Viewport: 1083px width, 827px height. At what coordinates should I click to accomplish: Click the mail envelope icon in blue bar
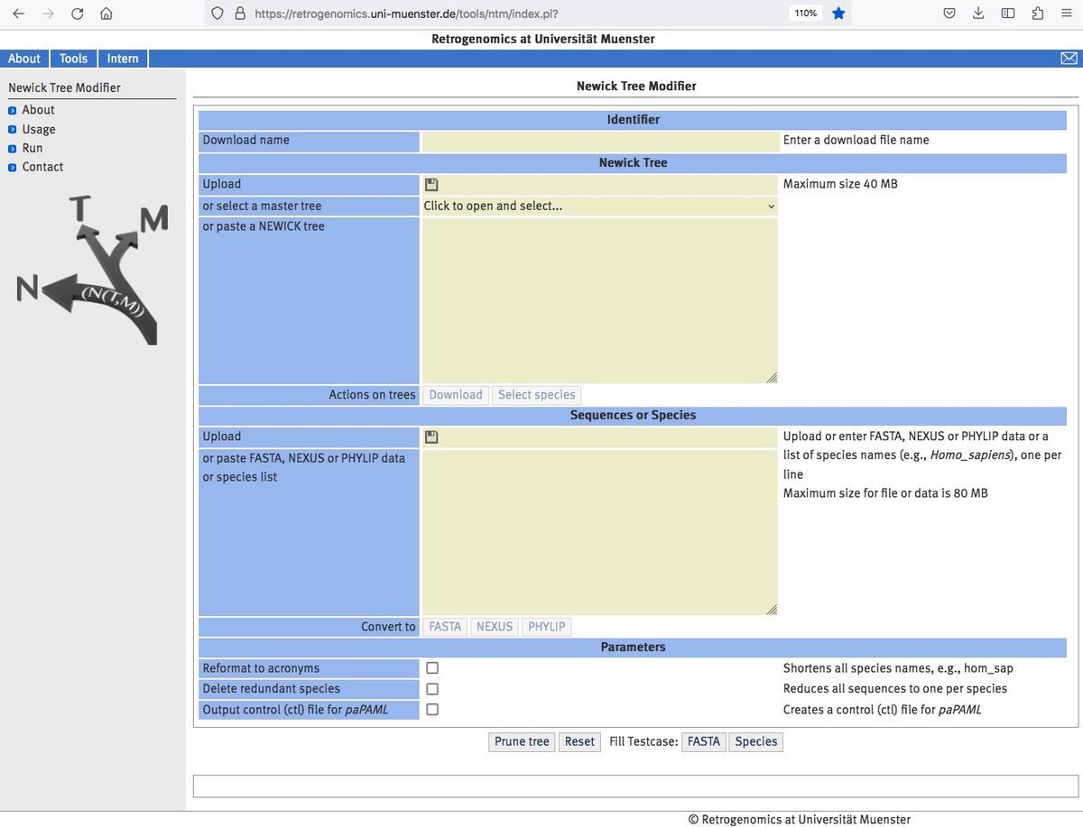[1069, 59]
